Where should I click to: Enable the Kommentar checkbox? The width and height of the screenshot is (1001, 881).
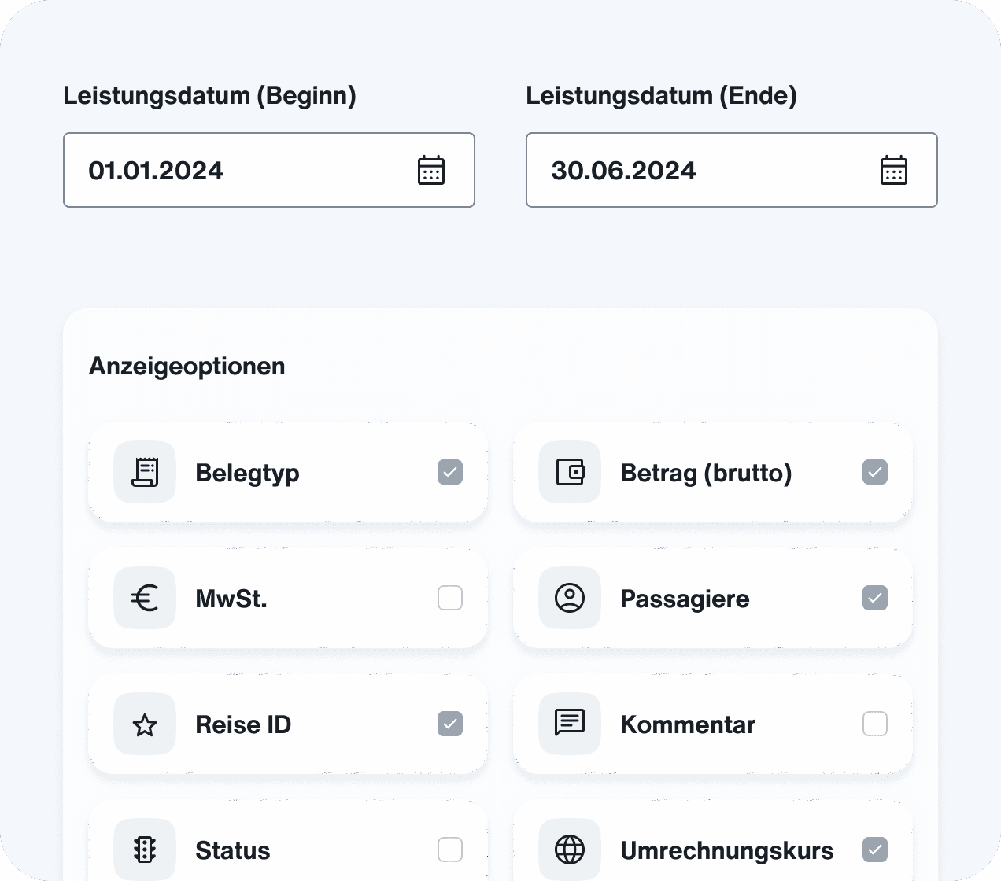pyautogui.click(x=875, y=724)
